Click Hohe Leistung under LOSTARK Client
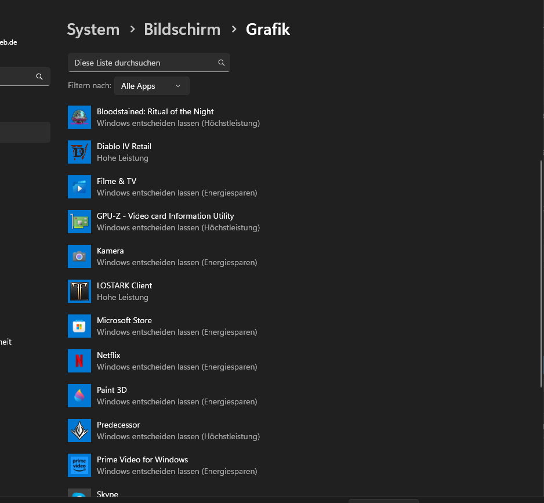Image resolution: width=544 pixels, height=503 pixels. (x=122, y=298)
